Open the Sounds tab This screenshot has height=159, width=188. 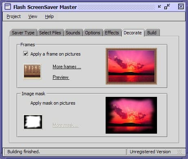73,33
